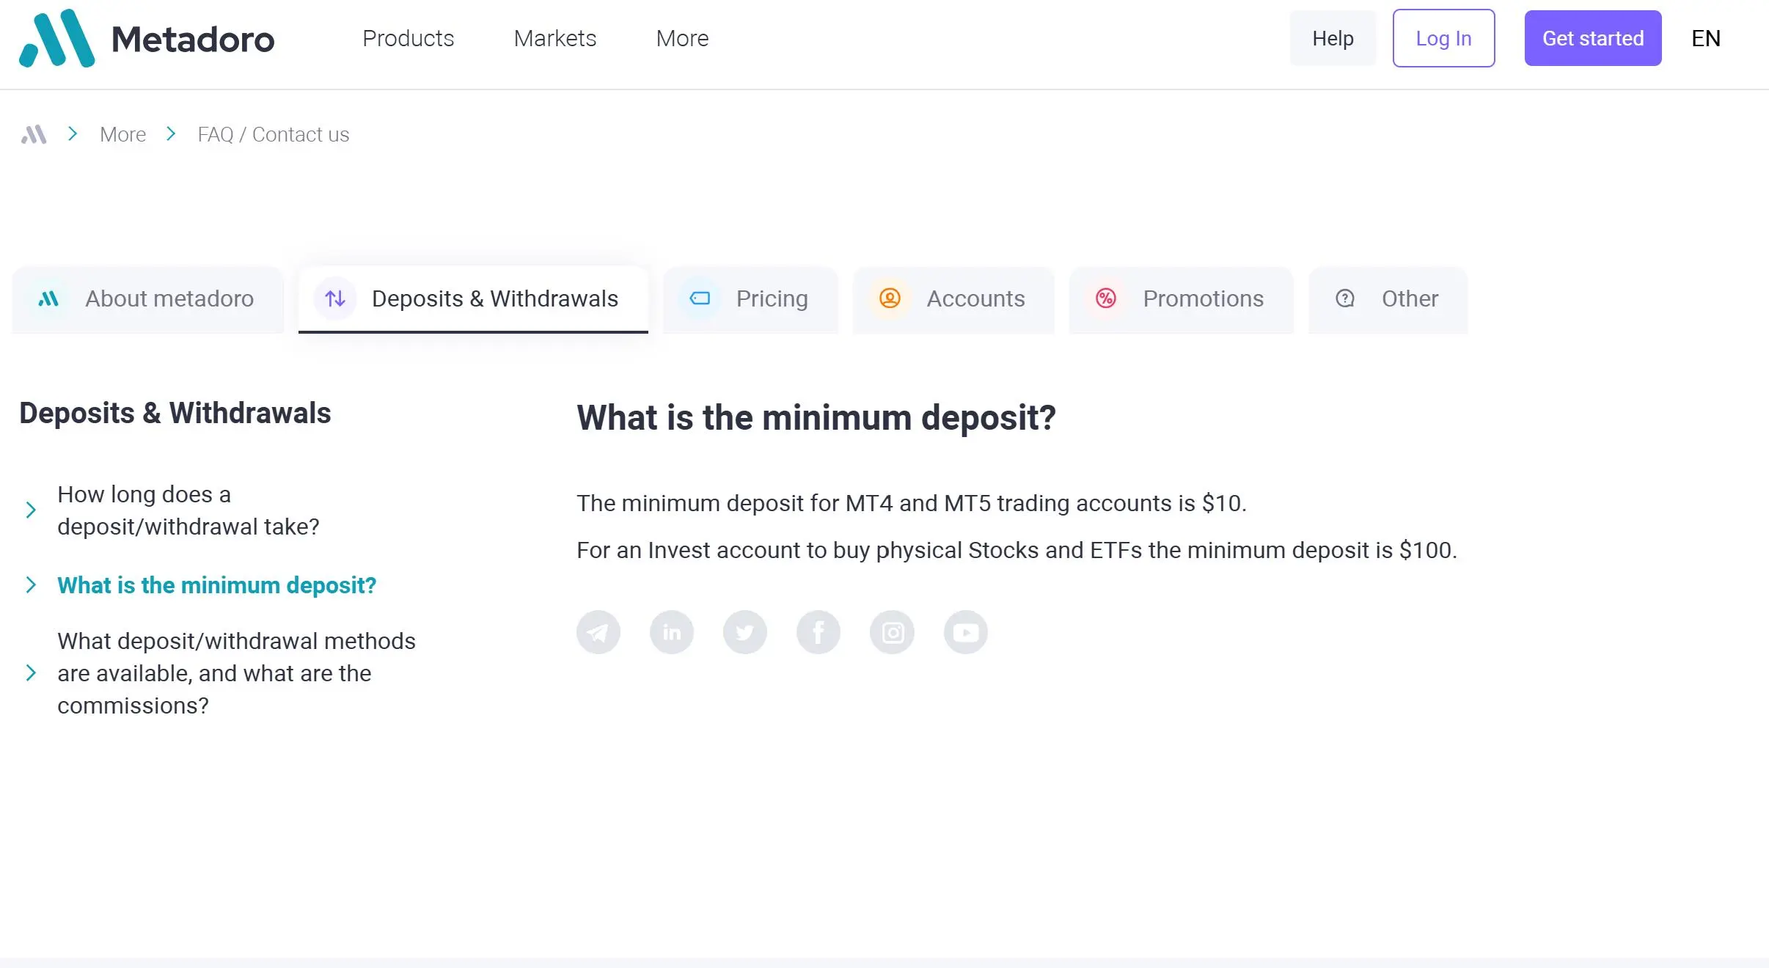Open the Markets menu
The width and height of the screenshot is (1769, 968).
(x=555, y=38)
